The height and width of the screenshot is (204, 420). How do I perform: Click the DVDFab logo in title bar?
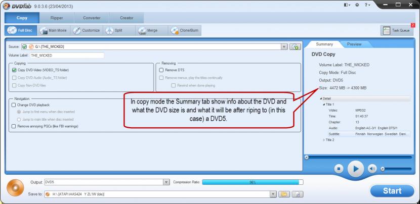tap(17, 6)
